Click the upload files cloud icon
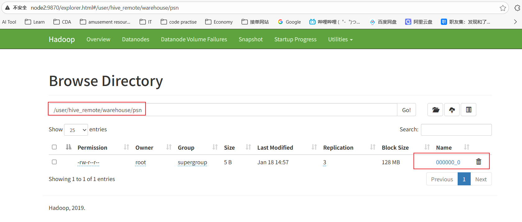Screen dimensions: 522x222 452,110
